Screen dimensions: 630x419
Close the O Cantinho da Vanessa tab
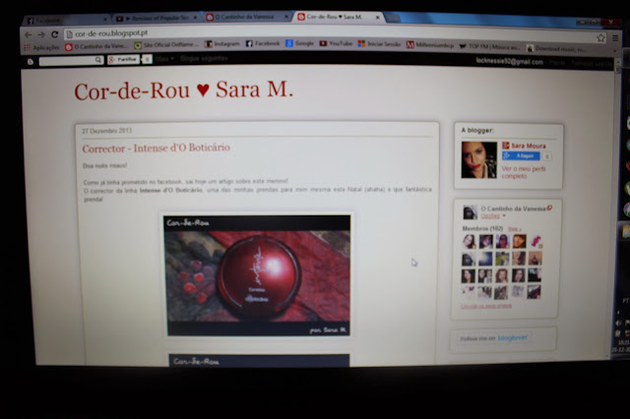286,17
